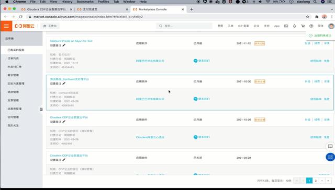Open 费用 in top navigation
Image resolution: width=335 pixels, height=190 pixels.
click(220, 26)
